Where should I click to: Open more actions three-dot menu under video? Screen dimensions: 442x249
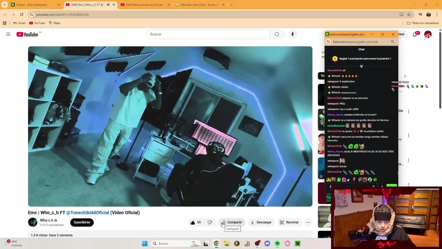click(x=308, y=222)
